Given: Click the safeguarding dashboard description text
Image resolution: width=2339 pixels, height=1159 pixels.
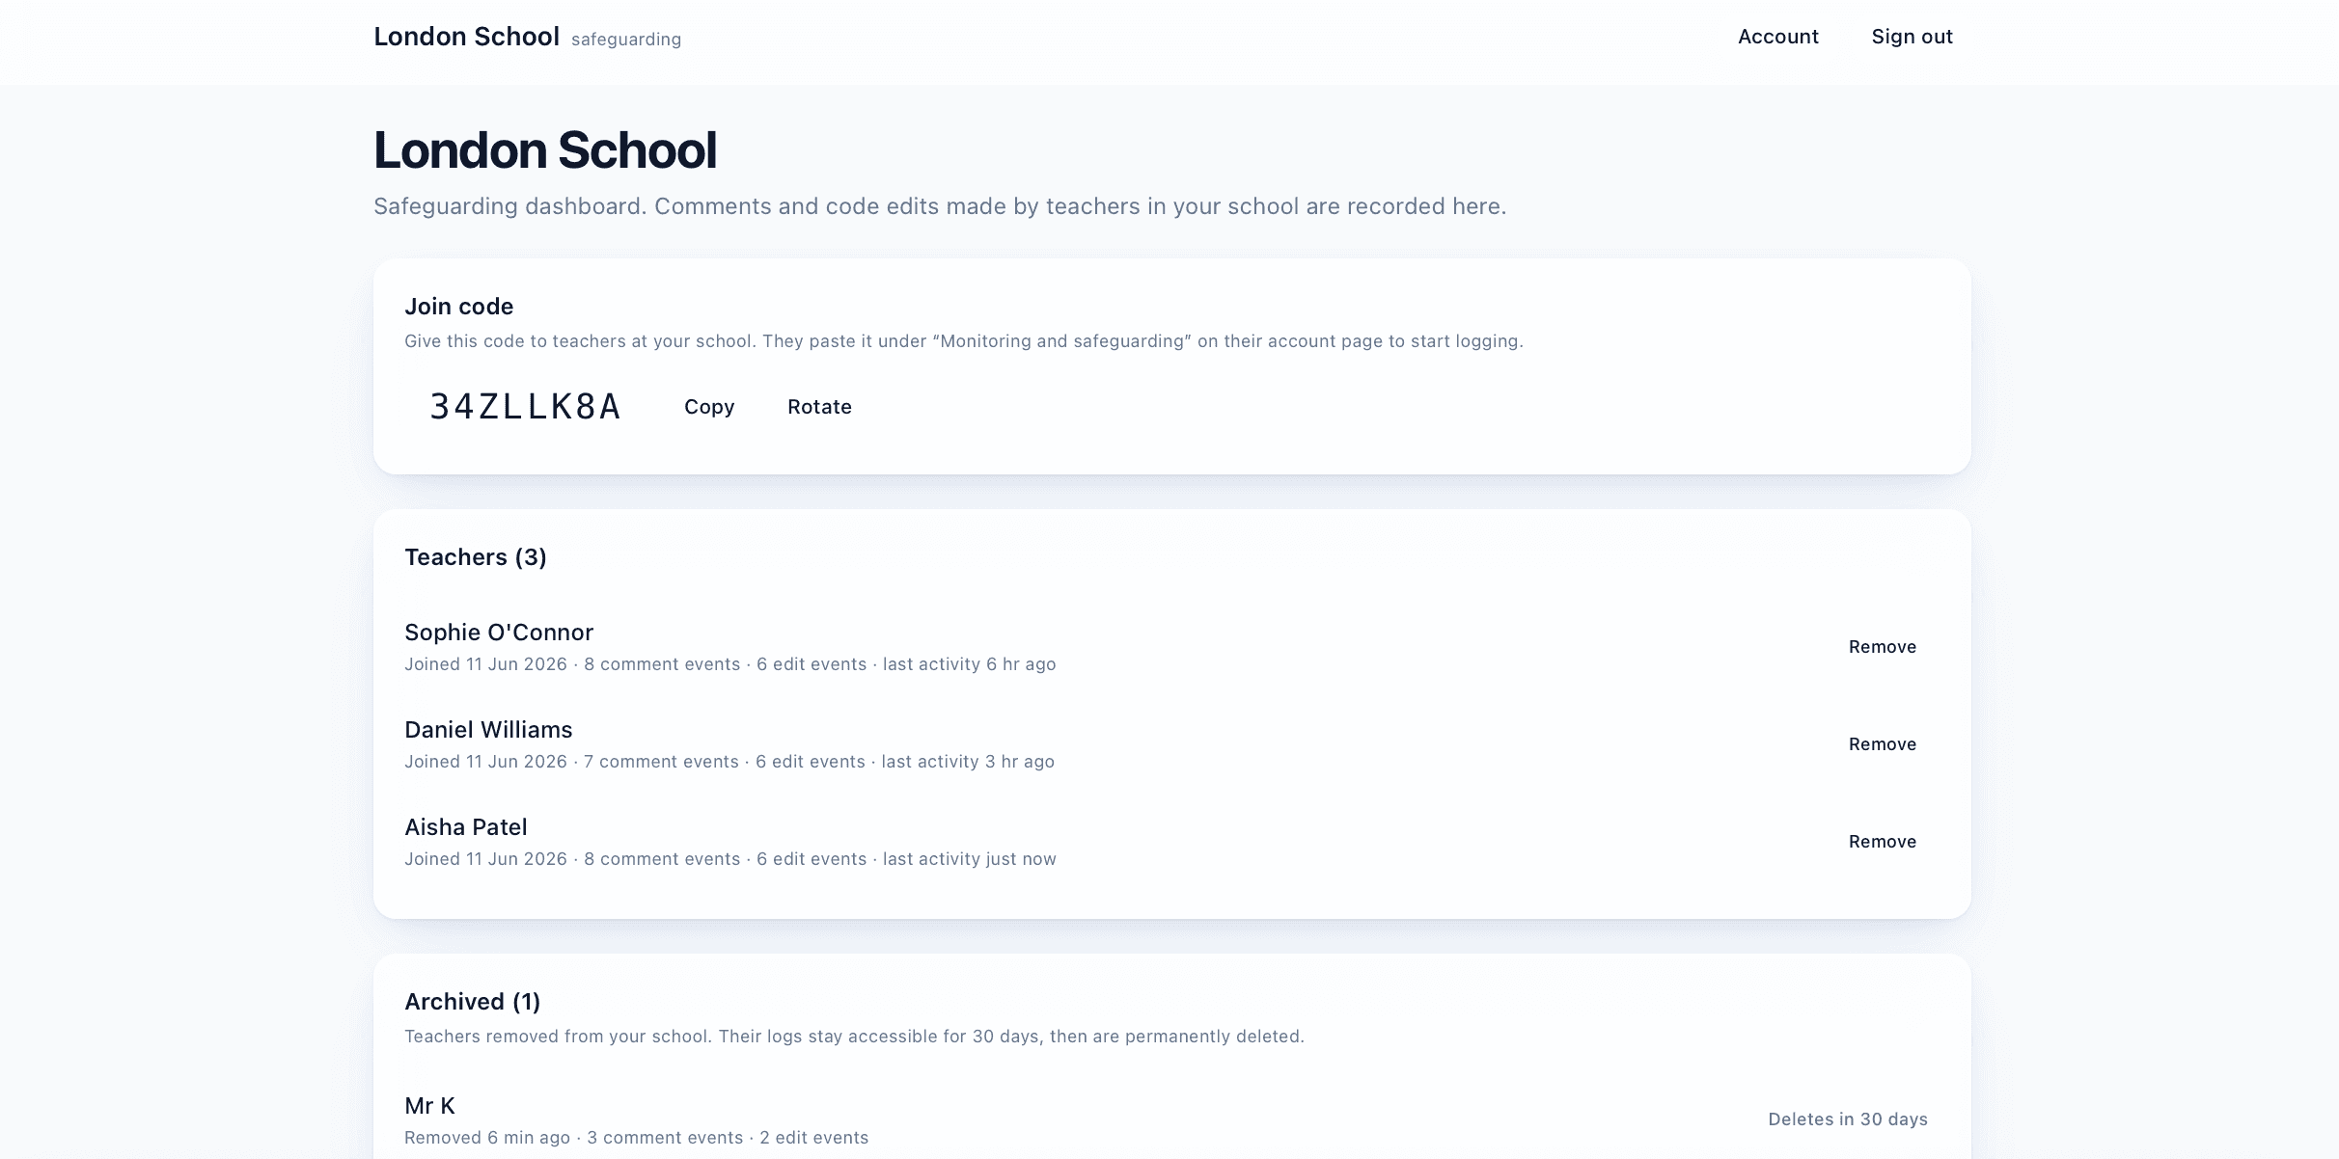Looking at the screenshot, I should (940, 206).
